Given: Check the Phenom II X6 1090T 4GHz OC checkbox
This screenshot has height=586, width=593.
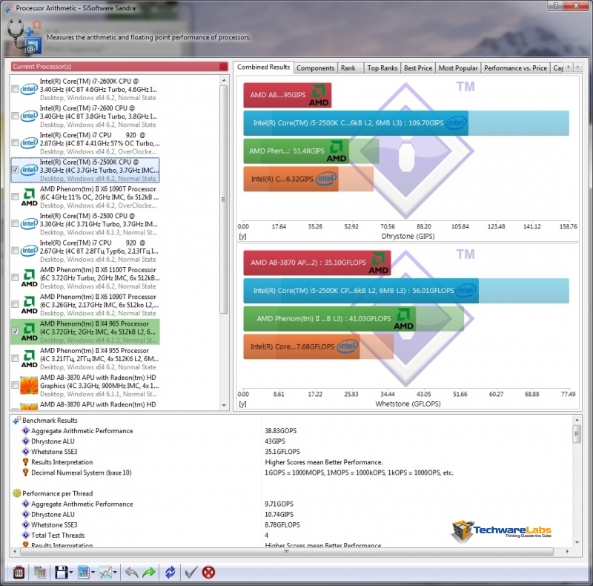Looking at the screenshot, I should (15, 197).
